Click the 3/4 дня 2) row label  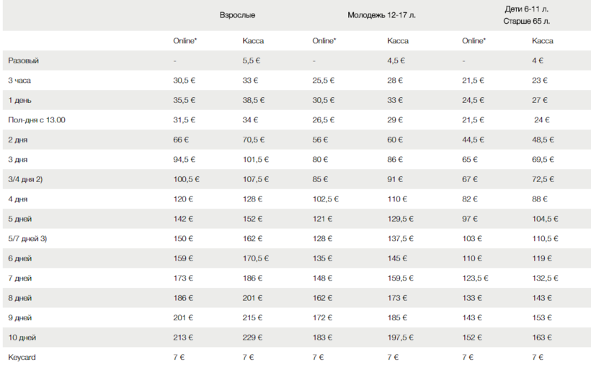26,179
